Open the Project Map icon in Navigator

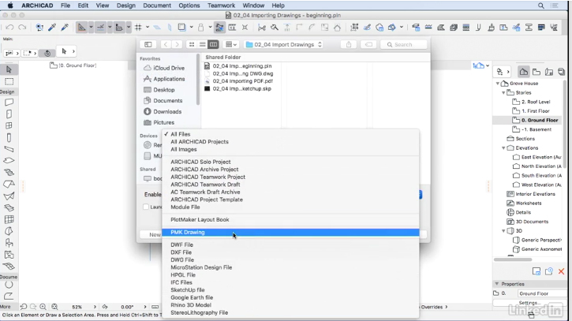pos(524,72)
